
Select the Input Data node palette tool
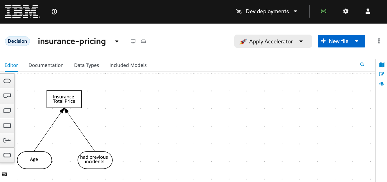[x=7, y=81]
